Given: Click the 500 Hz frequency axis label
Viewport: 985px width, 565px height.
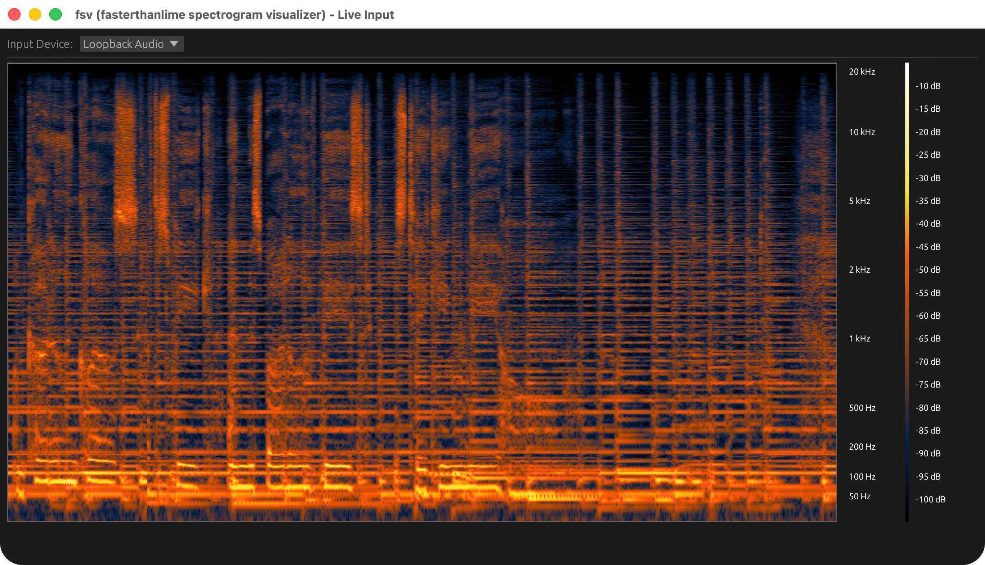Looking at the screenshot, I should click(x=862, y=408).
